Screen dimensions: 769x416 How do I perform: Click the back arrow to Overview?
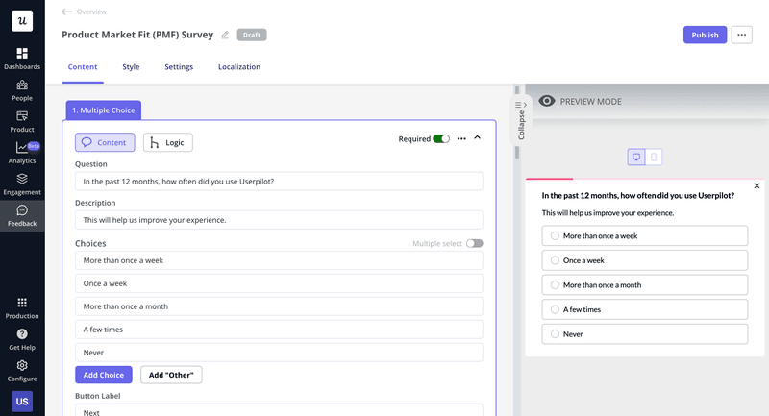(x=66, y=12)
